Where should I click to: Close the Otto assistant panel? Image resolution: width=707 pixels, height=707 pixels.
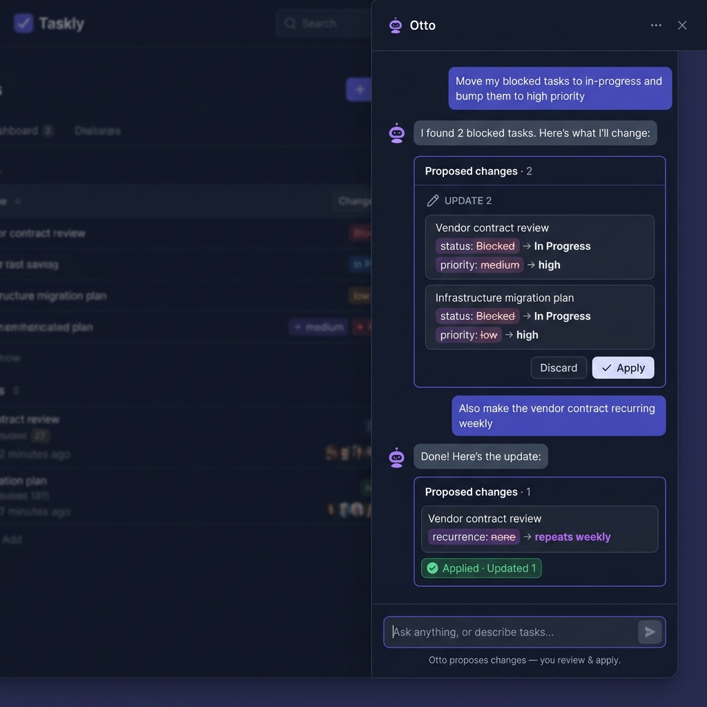681,26
